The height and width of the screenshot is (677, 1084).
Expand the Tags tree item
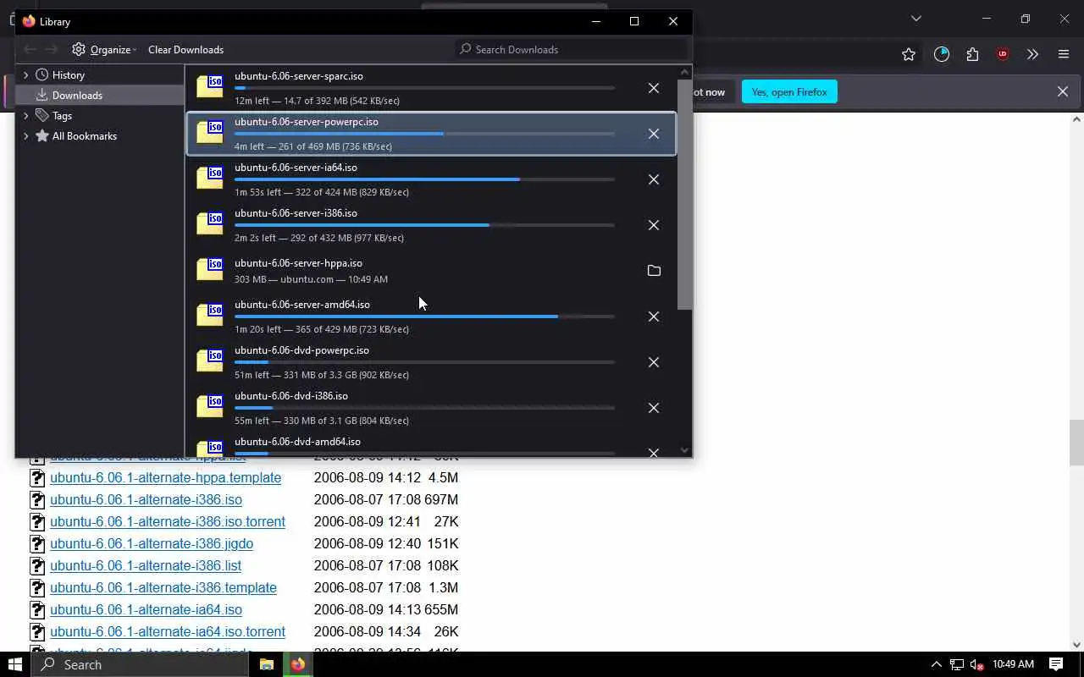pos(25,115)
